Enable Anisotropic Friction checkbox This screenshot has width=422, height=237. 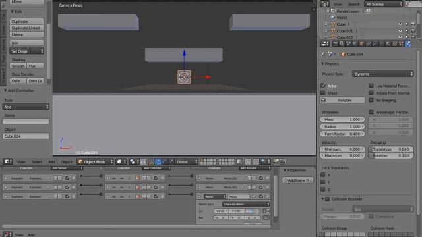coord(371,112)
